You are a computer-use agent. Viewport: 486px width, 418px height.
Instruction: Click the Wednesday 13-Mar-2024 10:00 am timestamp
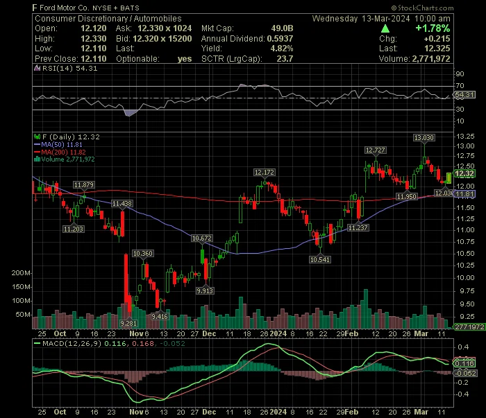click(381, 19)
